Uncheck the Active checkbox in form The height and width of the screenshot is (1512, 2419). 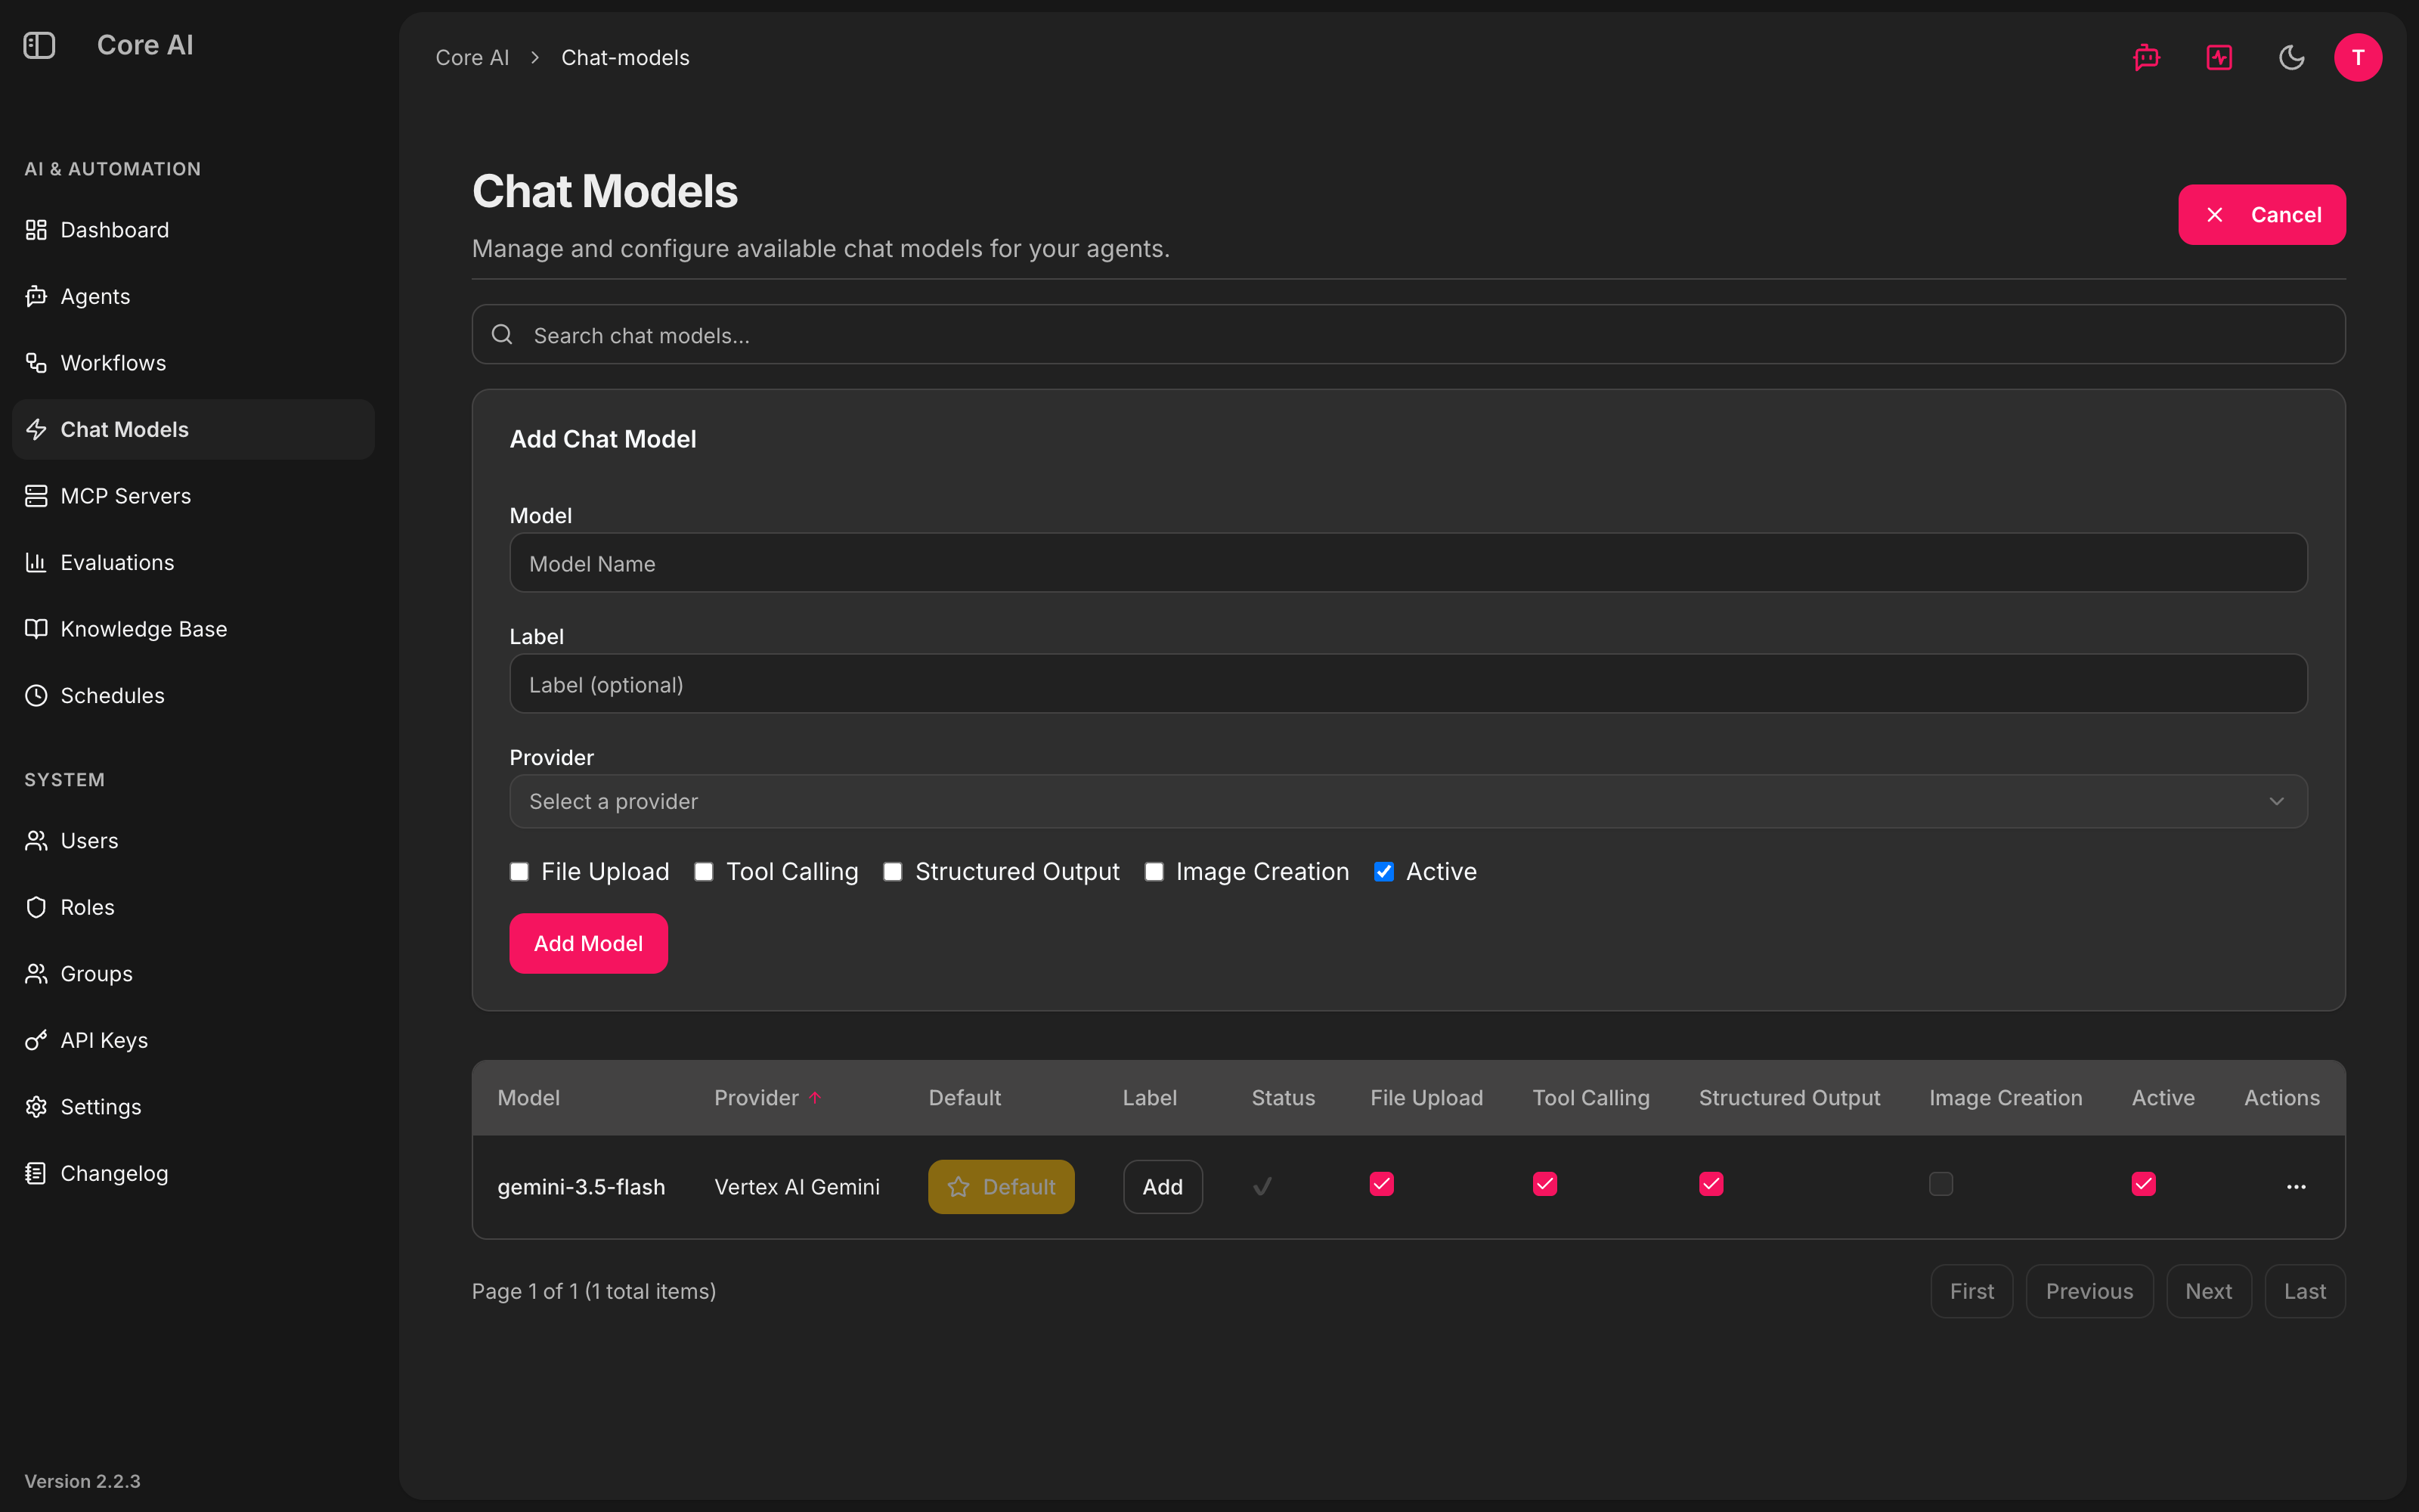tap(1383, 872)
